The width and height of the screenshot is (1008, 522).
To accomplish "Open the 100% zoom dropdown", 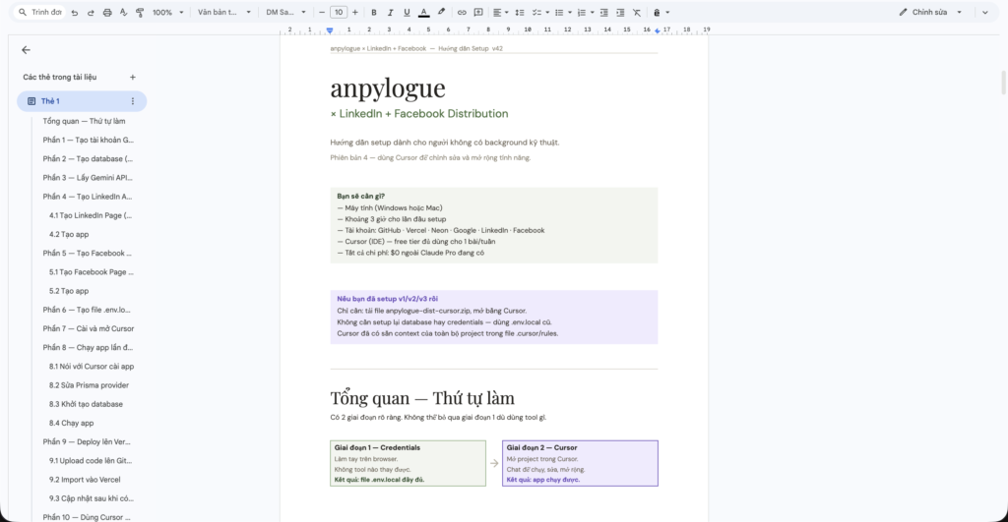I will click(166, 13).
